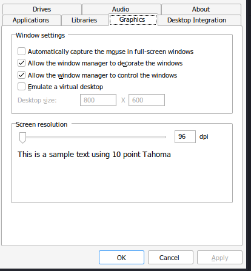Click the Apply button
251x271 pixels.
(x=219, y=258)
